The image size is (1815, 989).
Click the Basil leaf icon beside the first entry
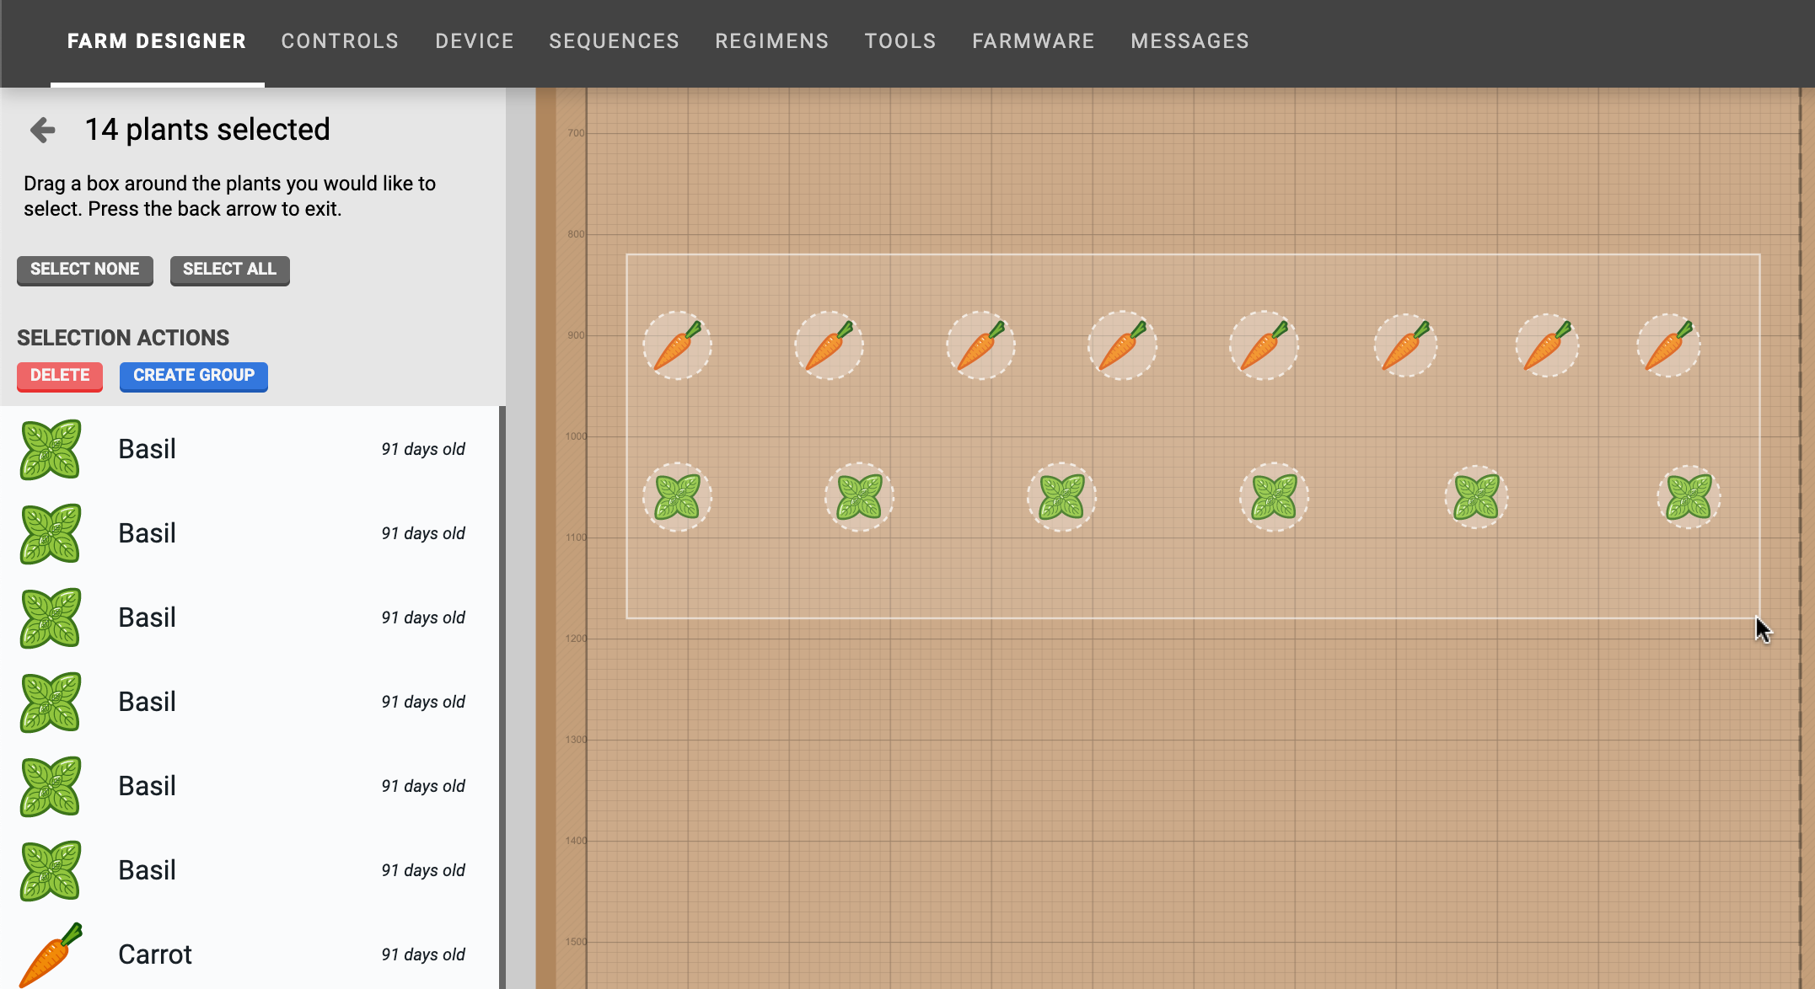pyautogui.click(x=50, y=449)
